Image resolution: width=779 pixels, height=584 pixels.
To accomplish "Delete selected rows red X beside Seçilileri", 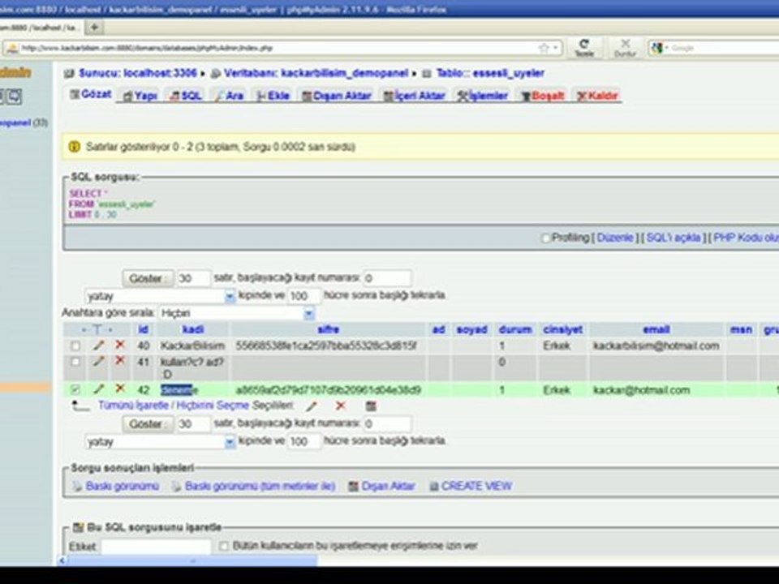I will 340,406.
